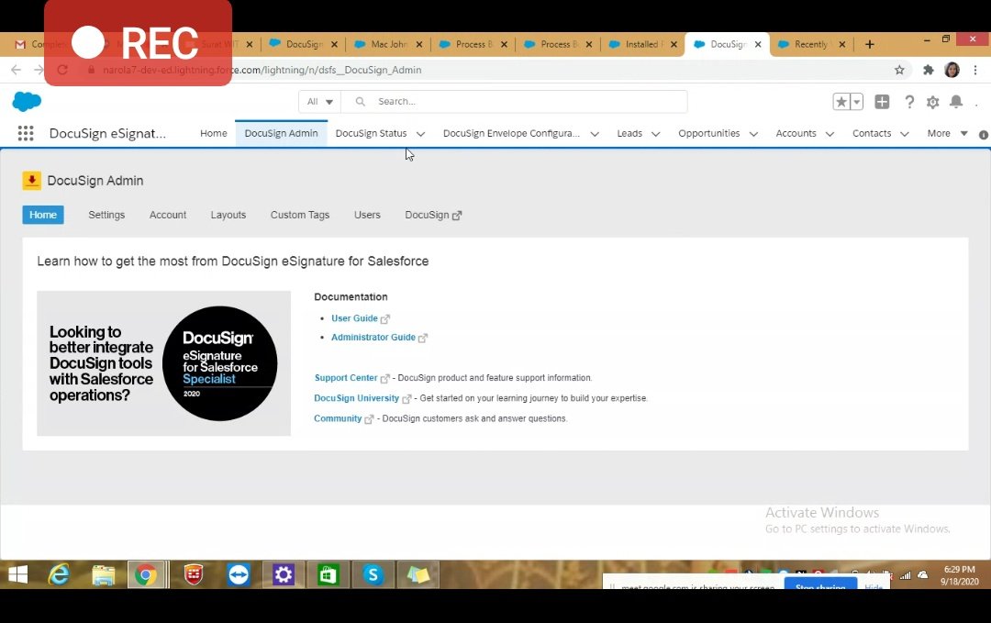Open DocuSign Envelope Configura... tab
The width and height of the screenshot is (991, 623).
click(511, 133)
